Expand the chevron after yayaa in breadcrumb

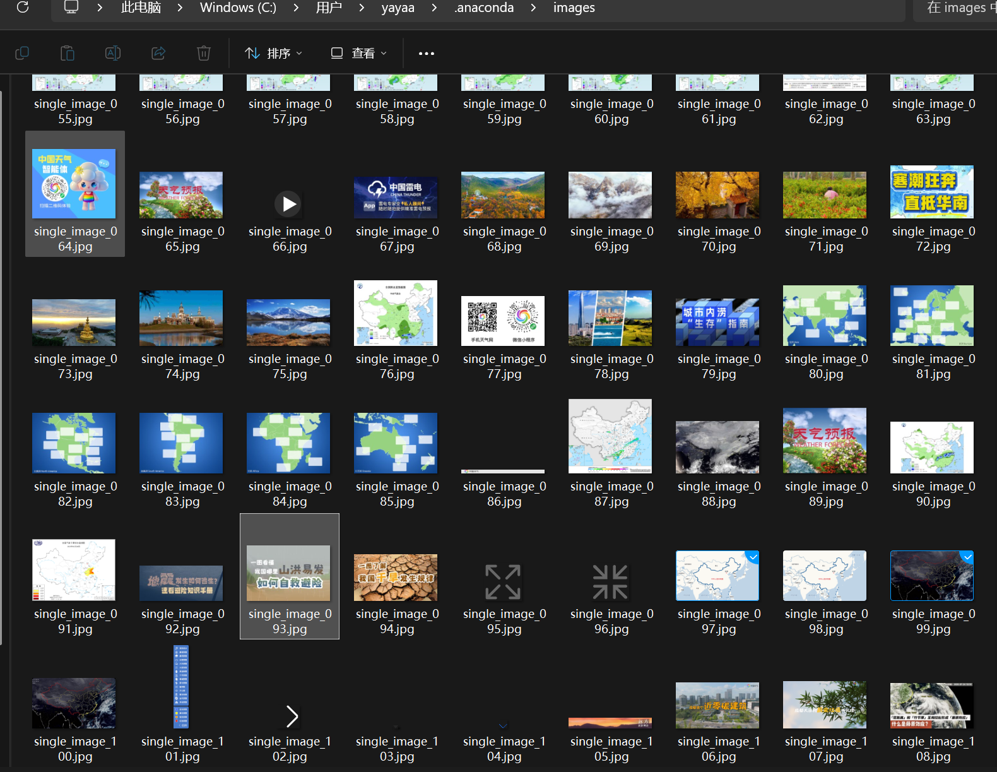(x=434, y=8)
